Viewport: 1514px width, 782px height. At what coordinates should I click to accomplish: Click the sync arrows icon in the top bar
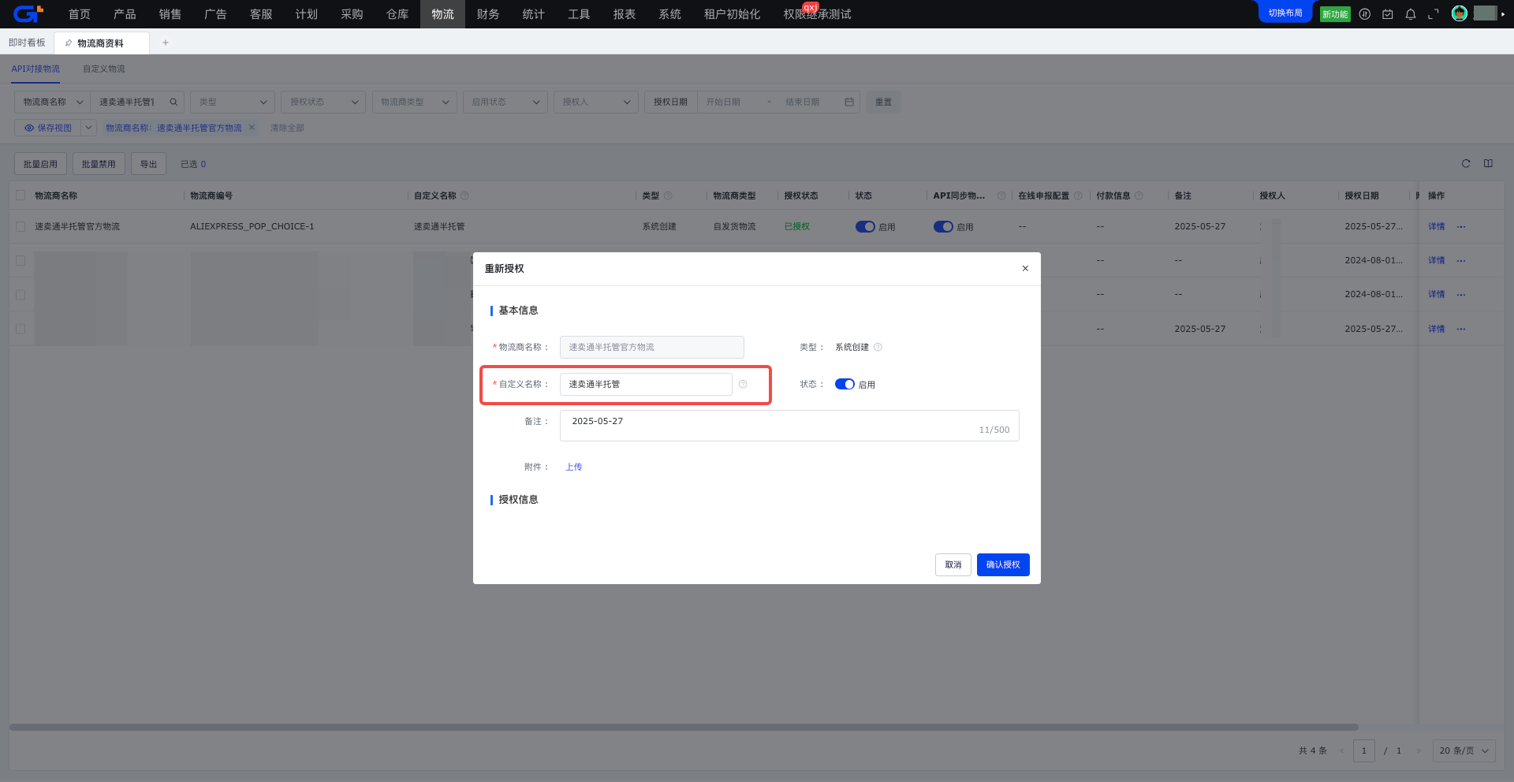pos(1365,14)
